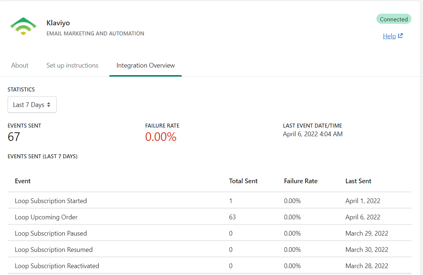This screenshot has height=275, width=423.
Task: Click the red 0.00% failure rate value
Action: (x=161, y=137)
